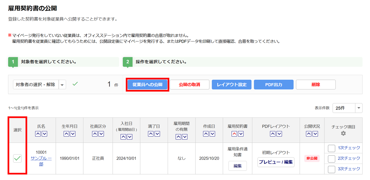The height and width of the screenshot is (180, 370).
Task: Click the 非公開 status badge
Action: click(x=312, y=158)
